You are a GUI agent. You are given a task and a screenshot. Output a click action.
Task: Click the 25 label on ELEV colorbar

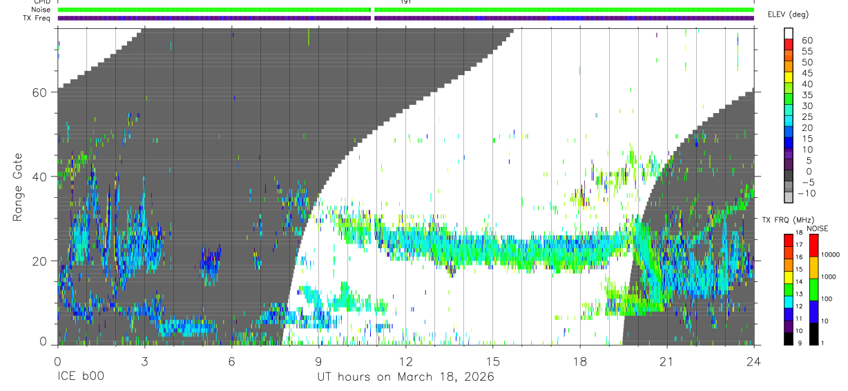point(807,117)
